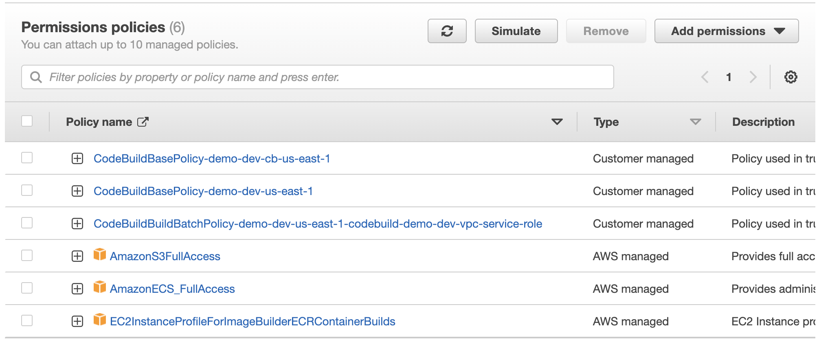Click the Simulate button
The width and height of the screenshot is (830, 351).
(516, 31)
